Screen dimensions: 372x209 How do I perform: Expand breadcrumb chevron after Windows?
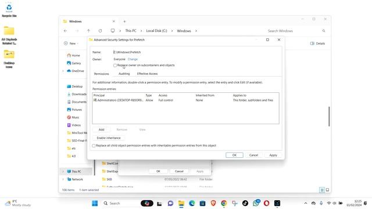[x=196, y=31]
